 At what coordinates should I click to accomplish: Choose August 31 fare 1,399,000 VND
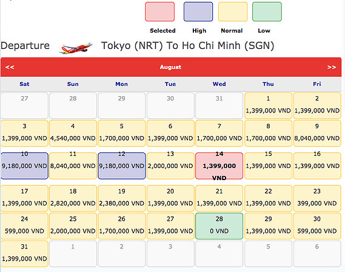[24, 254]
